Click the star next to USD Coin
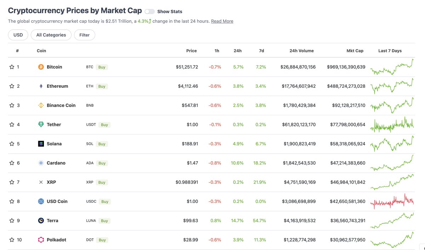This screenshot has width=425, height=250. tap(12, 201)
